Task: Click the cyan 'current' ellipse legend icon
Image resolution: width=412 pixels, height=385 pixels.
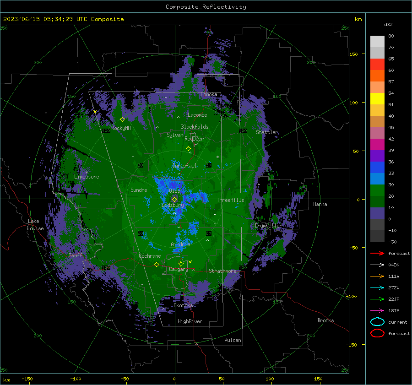Action: point(377,322)
